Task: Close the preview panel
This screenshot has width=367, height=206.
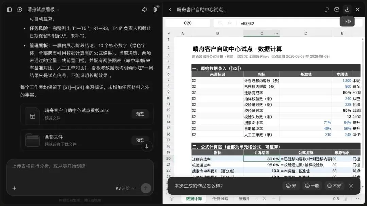Action: click(x=357, y=9)
